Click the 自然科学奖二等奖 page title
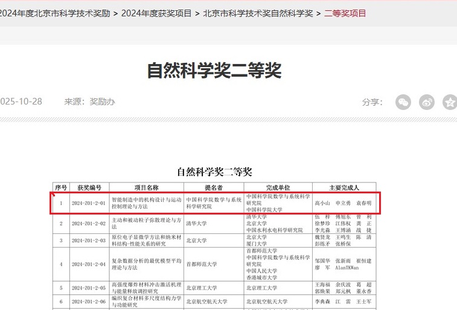This screenshot has height=310, width=457. (214, 71)
